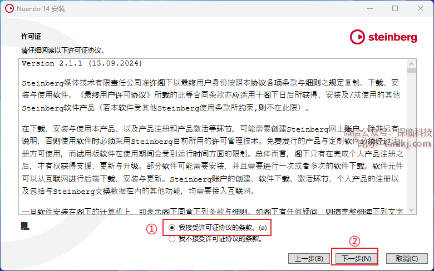Click the Steinberg logo in the top right
This screenshot has width=434, height=271.
[x=383, y=37]
